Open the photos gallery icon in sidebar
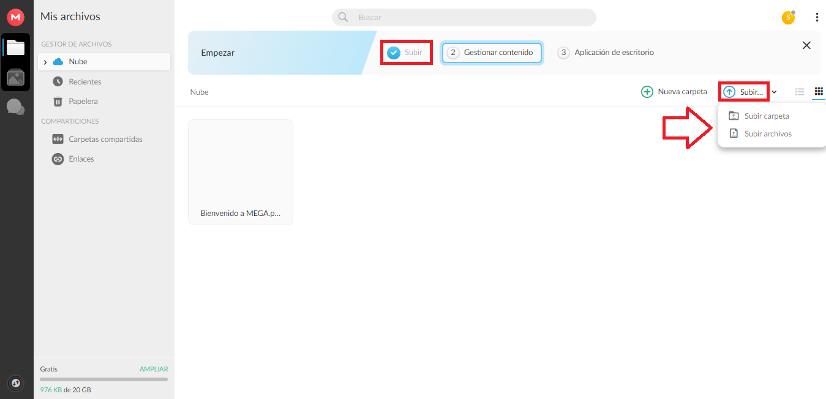The height and width of the screenshot is (399, 826). coord(15,77)
